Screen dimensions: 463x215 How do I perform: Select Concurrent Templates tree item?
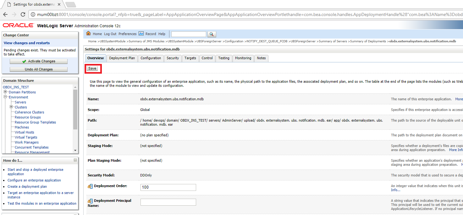tap(32, 147)
